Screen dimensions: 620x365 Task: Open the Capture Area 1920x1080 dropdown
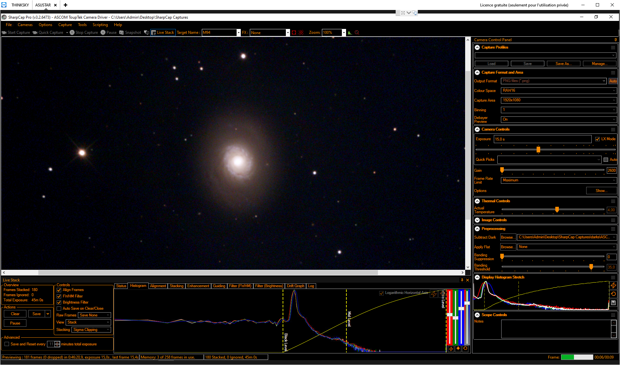pos(559,100)
